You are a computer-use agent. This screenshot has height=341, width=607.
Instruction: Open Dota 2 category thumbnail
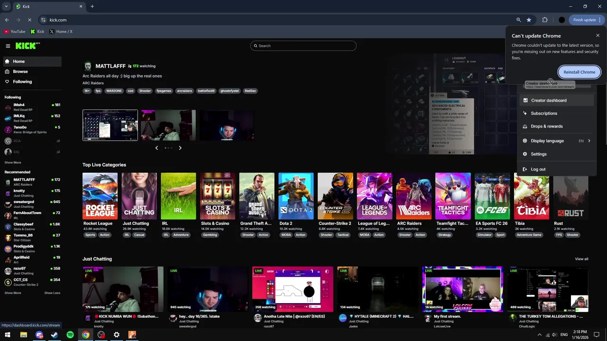pos(296,196)
